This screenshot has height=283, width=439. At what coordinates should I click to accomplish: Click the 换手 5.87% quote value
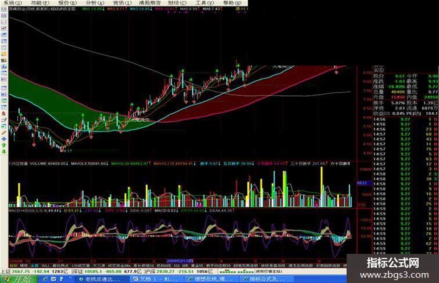tap(398, 103)
